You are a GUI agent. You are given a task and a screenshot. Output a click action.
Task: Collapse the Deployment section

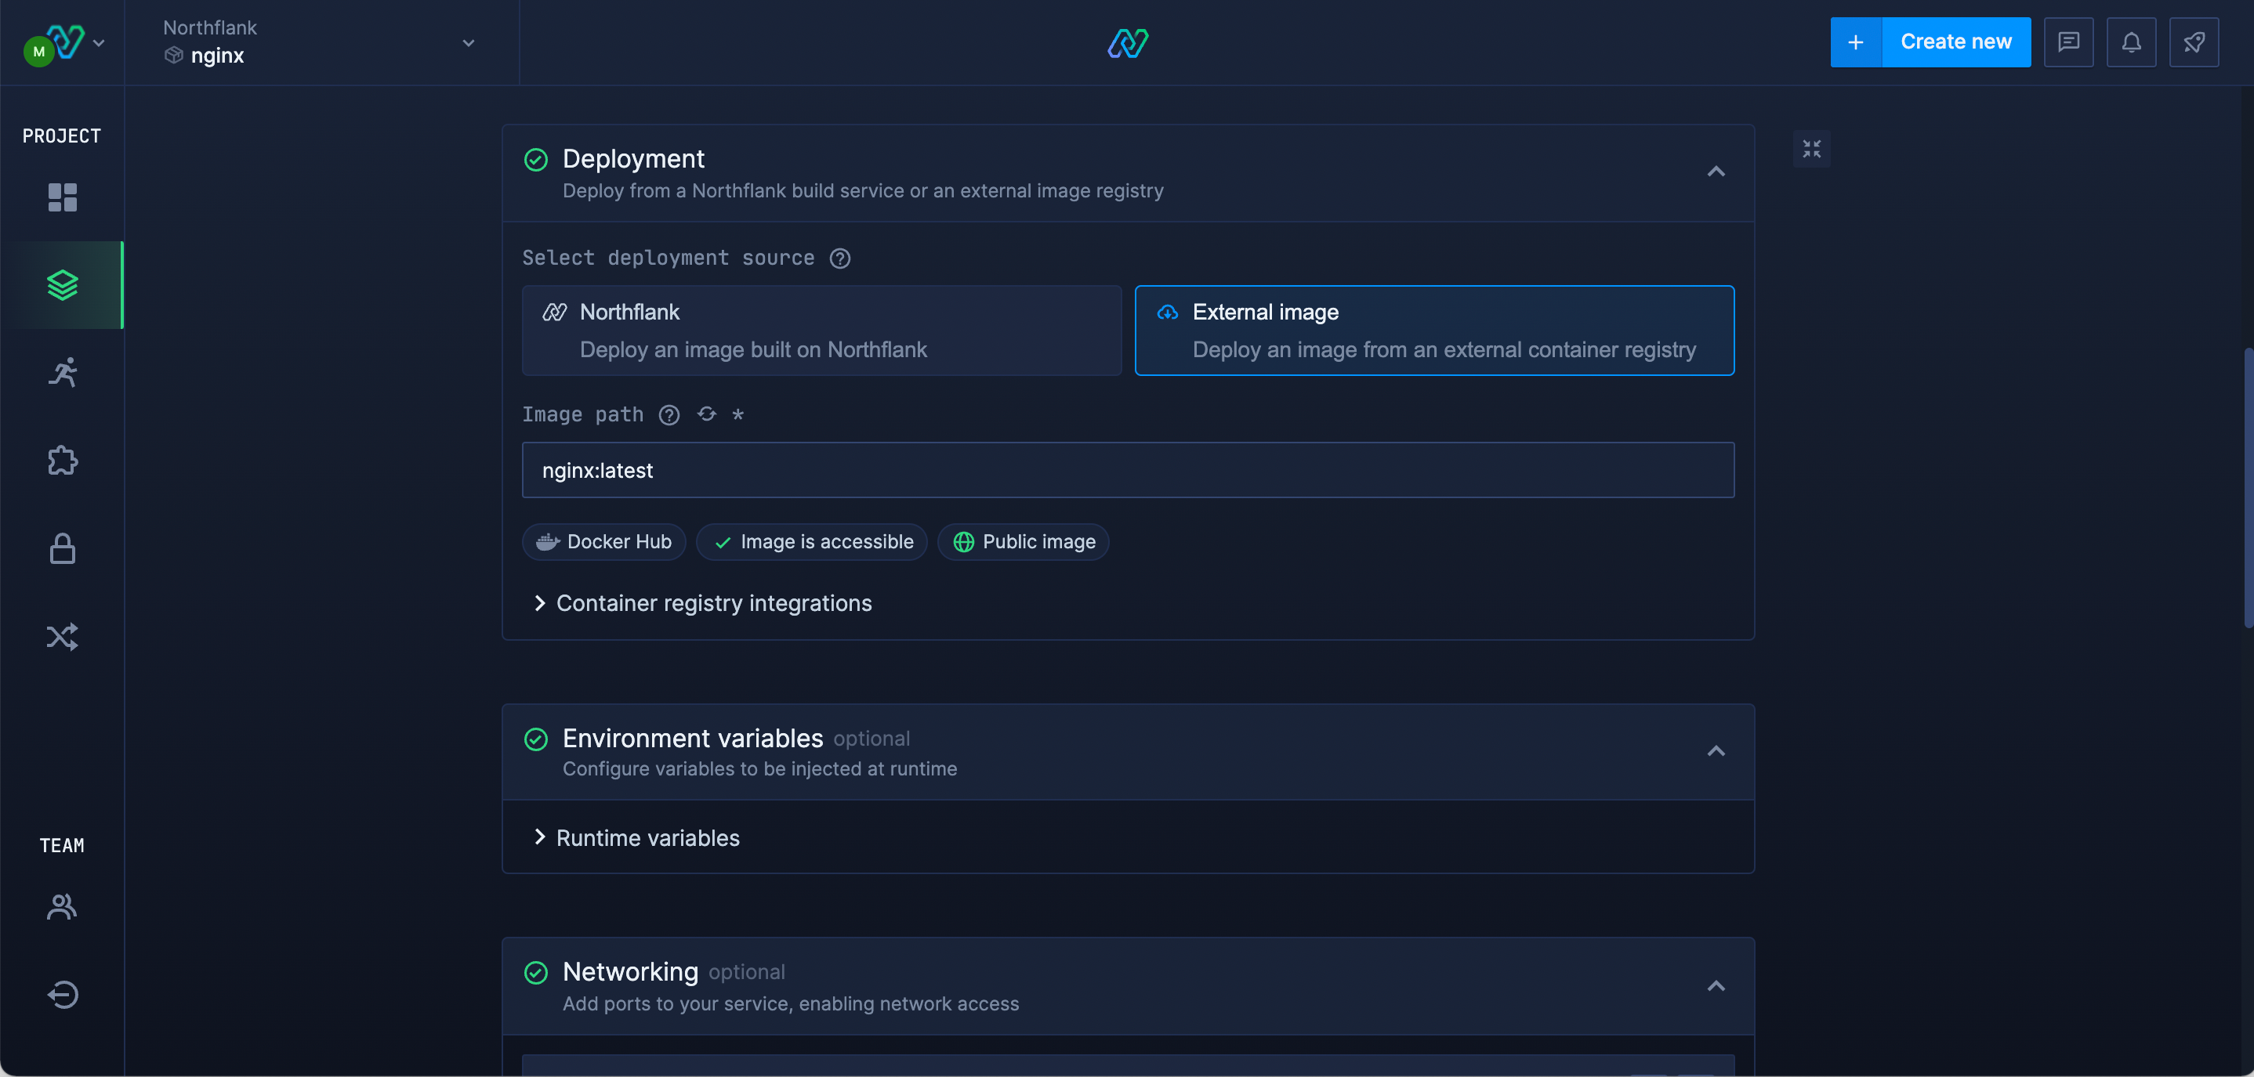click(1715, 172)
